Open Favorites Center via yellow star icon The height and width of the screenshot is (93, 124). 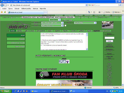pyautogui.click(x=2, y=12)
